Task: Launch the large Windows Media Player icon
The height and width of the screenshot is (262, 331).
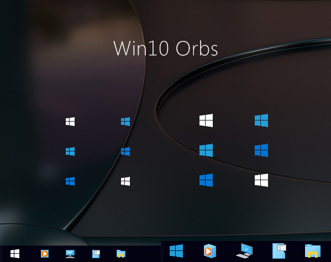Action: tap(210, 251)
